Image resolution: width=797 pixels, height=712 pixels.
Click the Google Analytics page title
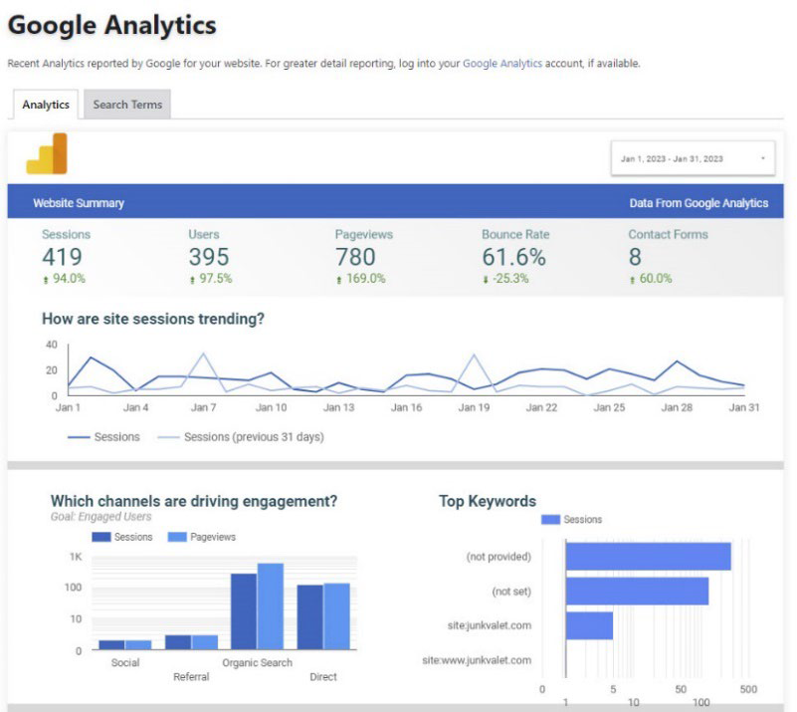[111, 25]
